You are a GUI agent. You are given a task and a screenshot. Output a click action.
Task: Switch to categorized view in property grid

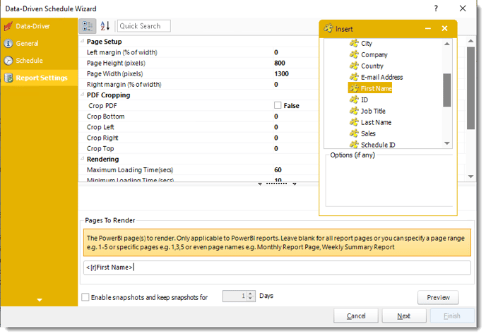[88, 26]
